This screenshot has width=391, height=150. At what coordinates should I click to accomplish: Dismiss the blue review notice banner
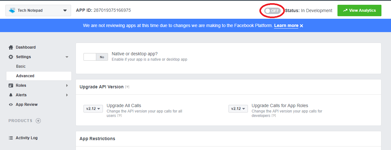tap(301, 26)
